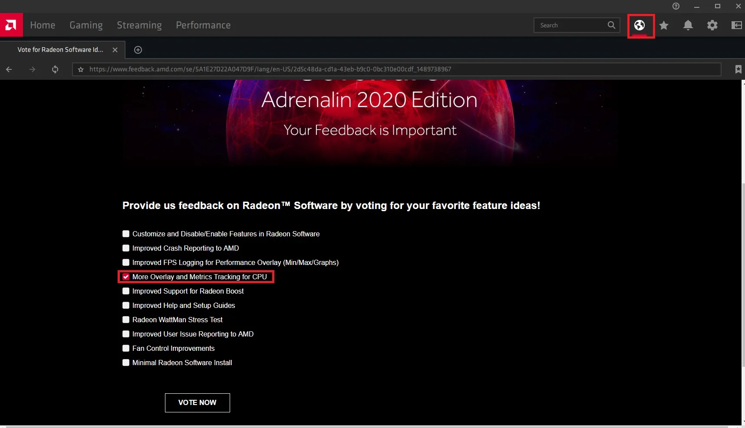Open favorites star icon in top bar
This screenshot has width=745, height=428.
664,25
